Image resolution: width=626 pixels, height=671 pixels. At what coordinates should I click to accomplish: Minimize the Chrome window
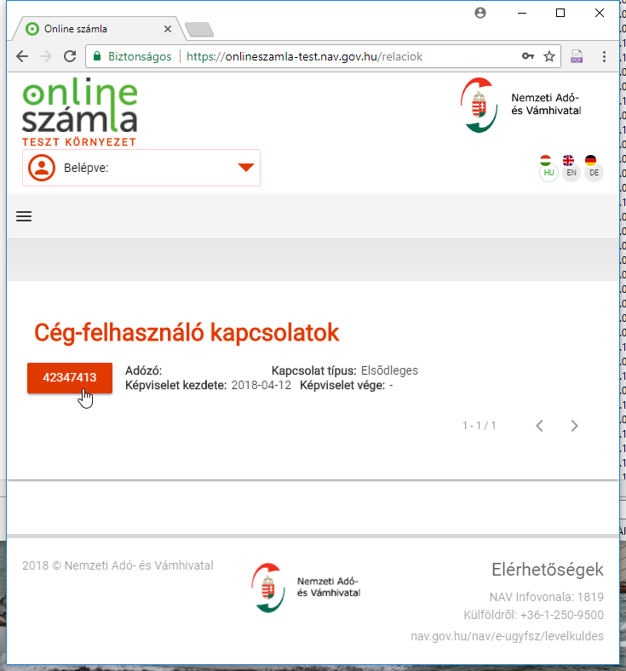(x=521, y=14)
